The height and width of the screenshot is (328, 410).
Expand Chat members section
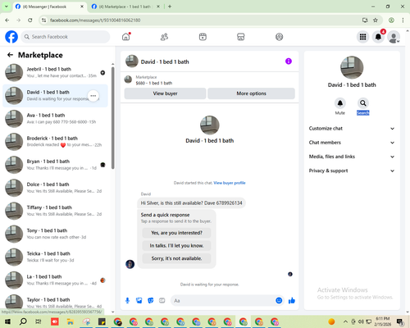[352, 143]
